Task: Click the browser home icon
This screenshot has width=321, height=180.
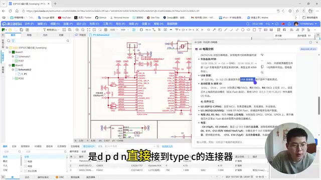Action: [x=17, y=11]
